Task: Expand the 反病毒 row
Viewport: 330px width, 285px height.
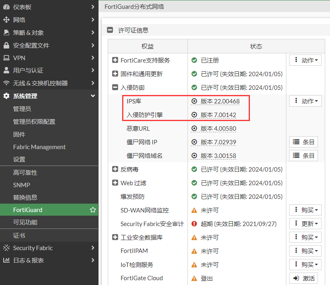Action: click(115, 169)
